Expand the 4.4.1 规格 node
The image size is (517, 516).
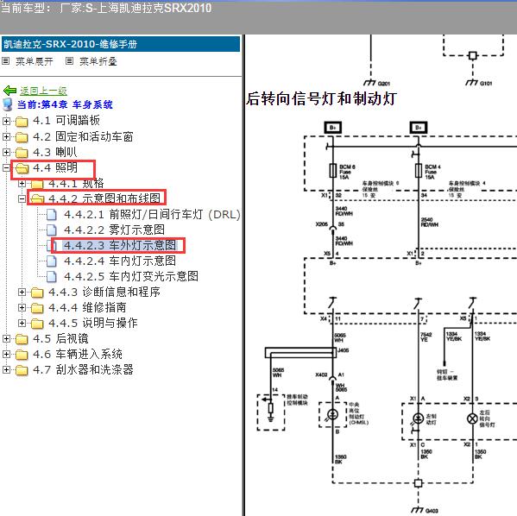tap(22, 183)
